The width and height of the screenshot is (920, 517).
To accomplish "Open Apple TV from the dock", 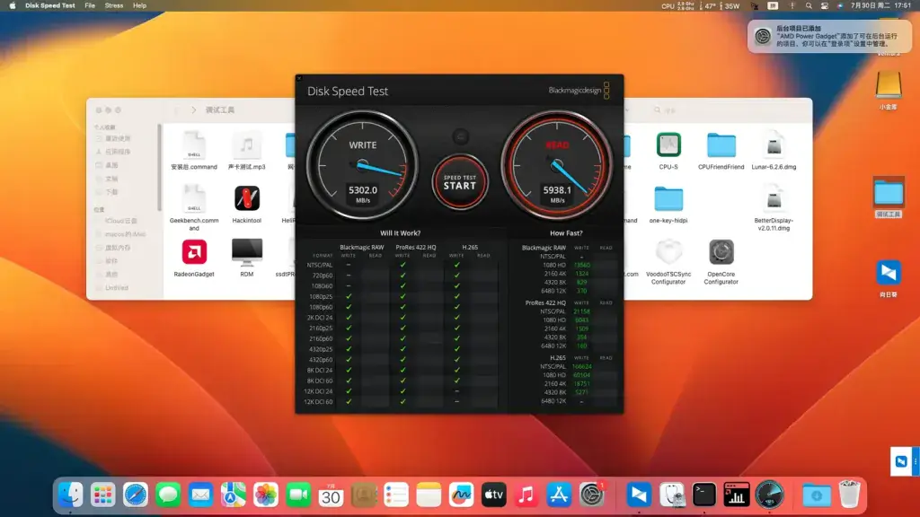I will (494, 495).
